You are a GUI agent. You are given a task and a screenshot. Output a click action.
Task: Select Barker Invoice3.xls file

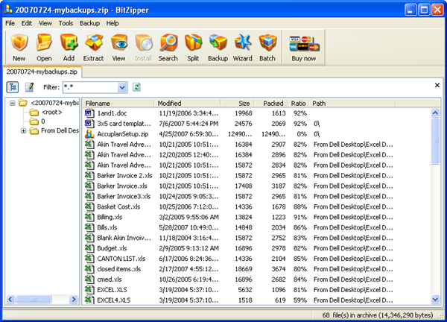tap(257, 196)
